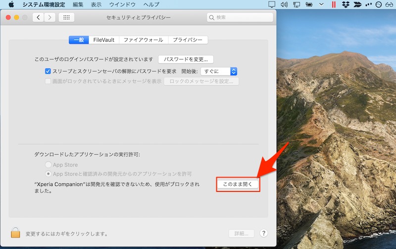Enable show message when screen locked checkbox
This screenshot has height=249, width=396.
[x=48, y=81]
